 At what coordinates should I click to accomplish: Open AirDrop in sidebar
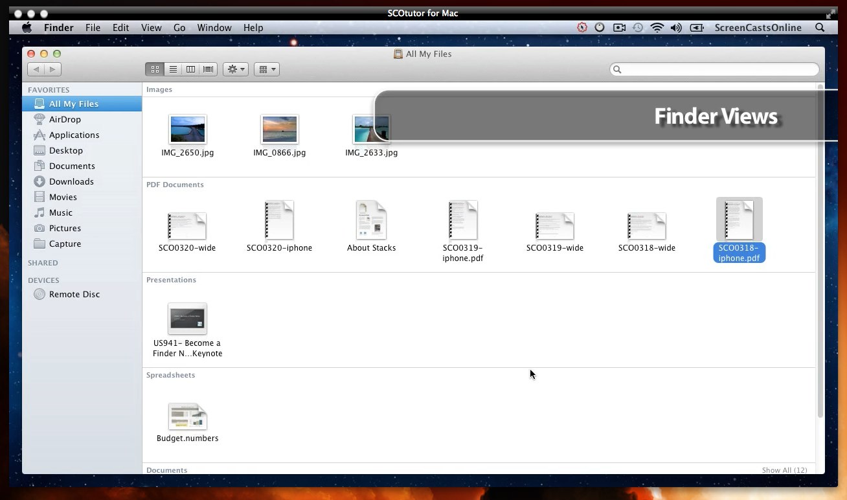click(65, 119)
